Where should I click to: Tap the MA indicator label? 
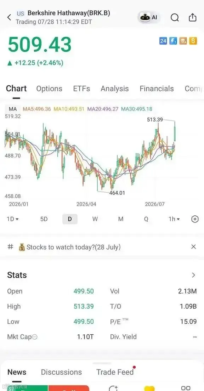point(13,109)
